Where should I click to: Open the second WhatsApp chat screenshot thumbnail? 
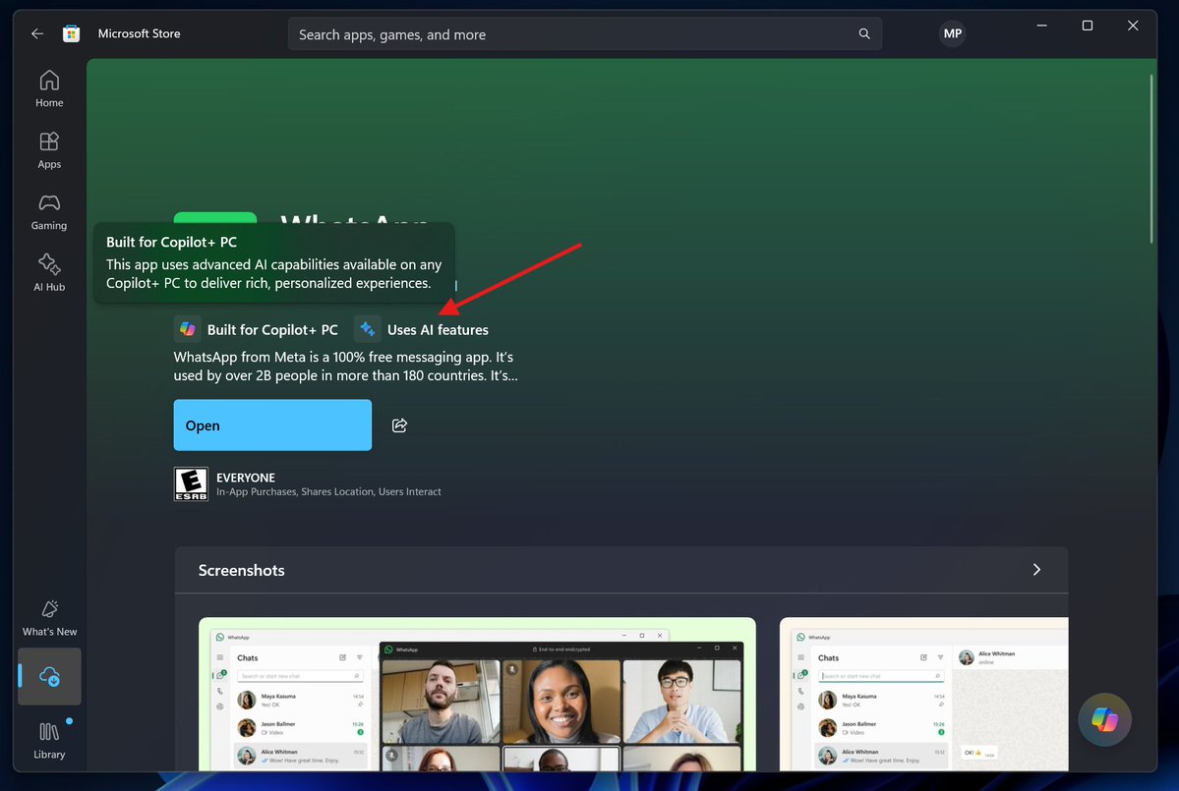pos(923,694)
